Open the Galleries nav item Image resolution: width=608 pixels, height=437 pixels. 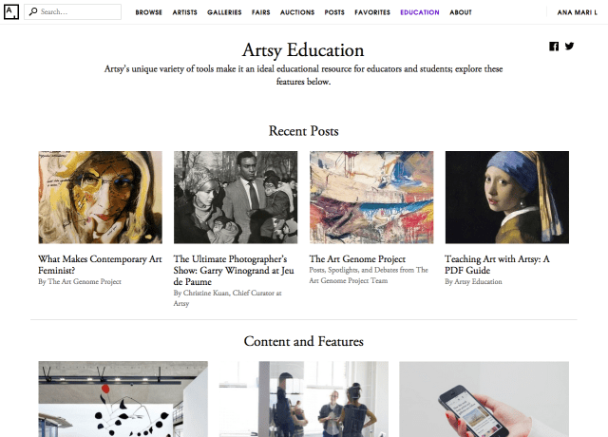[224, 12]
